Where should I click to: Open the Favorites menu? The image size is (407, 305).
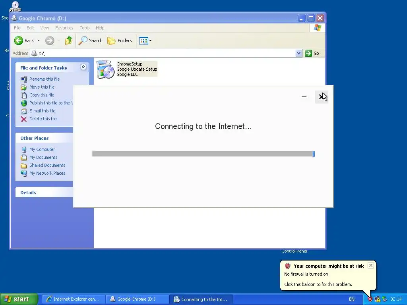pyautogui.click(x=64, y=28)
